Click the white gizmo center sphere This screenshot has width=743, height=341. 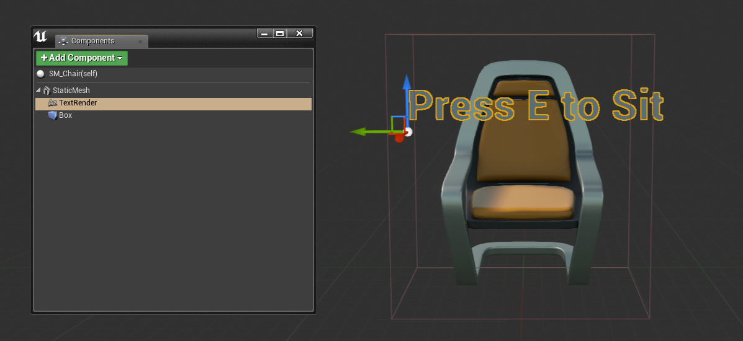(408, 132)
